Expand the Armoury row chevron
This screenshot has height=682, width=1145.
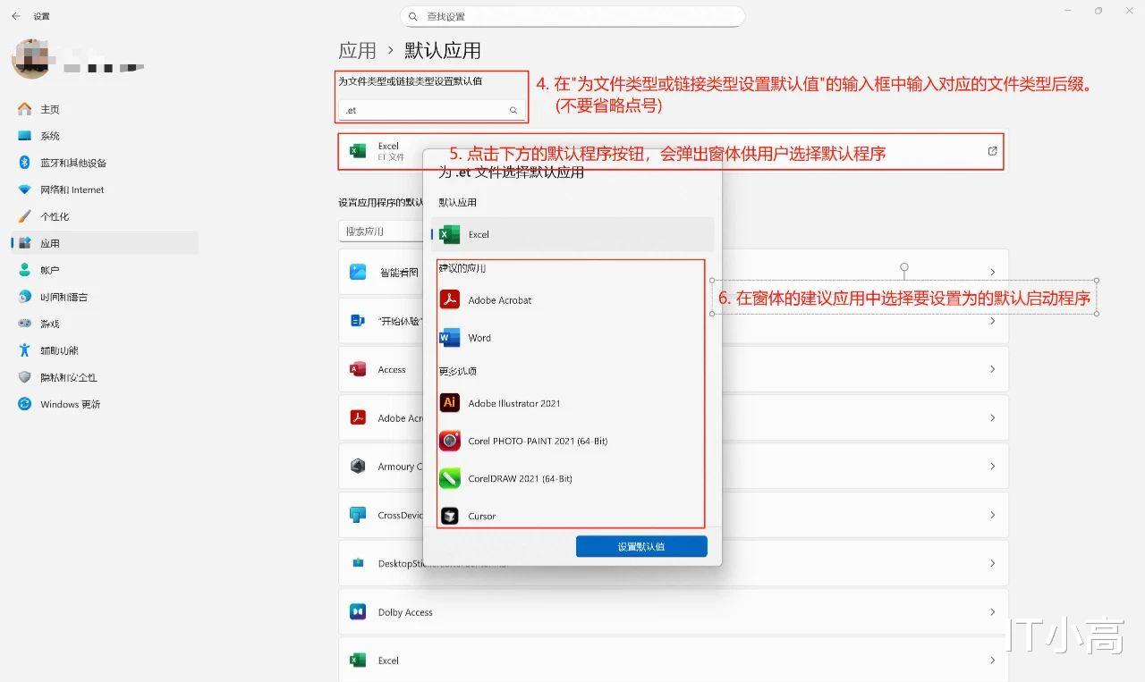coord(992,466)
